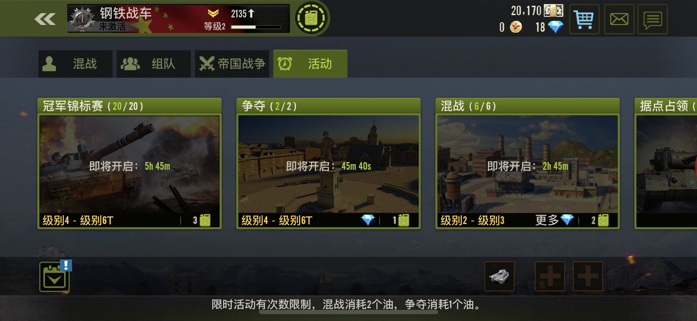Image resolution: width=697 pixels, height=321 pixels.
Task: Tap the gold banknote currency icon
Action: click(553, 11)
